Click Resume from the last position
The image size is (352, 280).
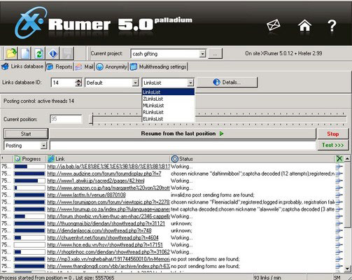coord(183,134)
